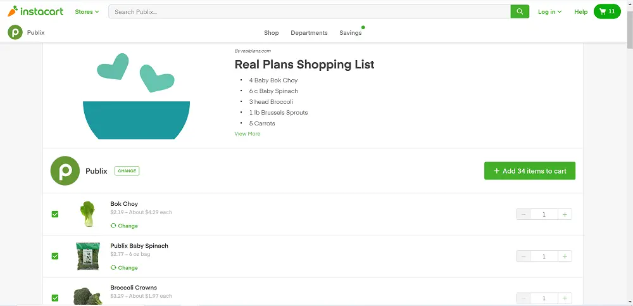Viewport: 633px width, 306px height.
Task: Click the Broccoli Crowns product name
Action: click(x=134, y=288)
